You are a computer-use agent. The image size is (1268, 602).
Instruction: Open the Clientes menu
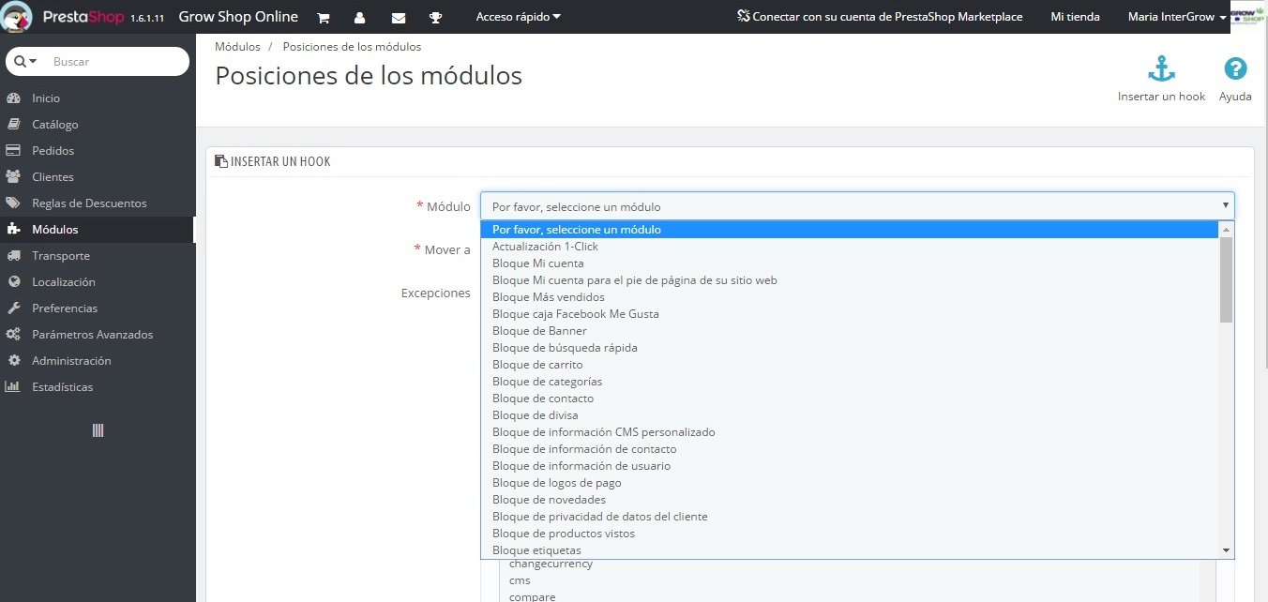point(53,176)
